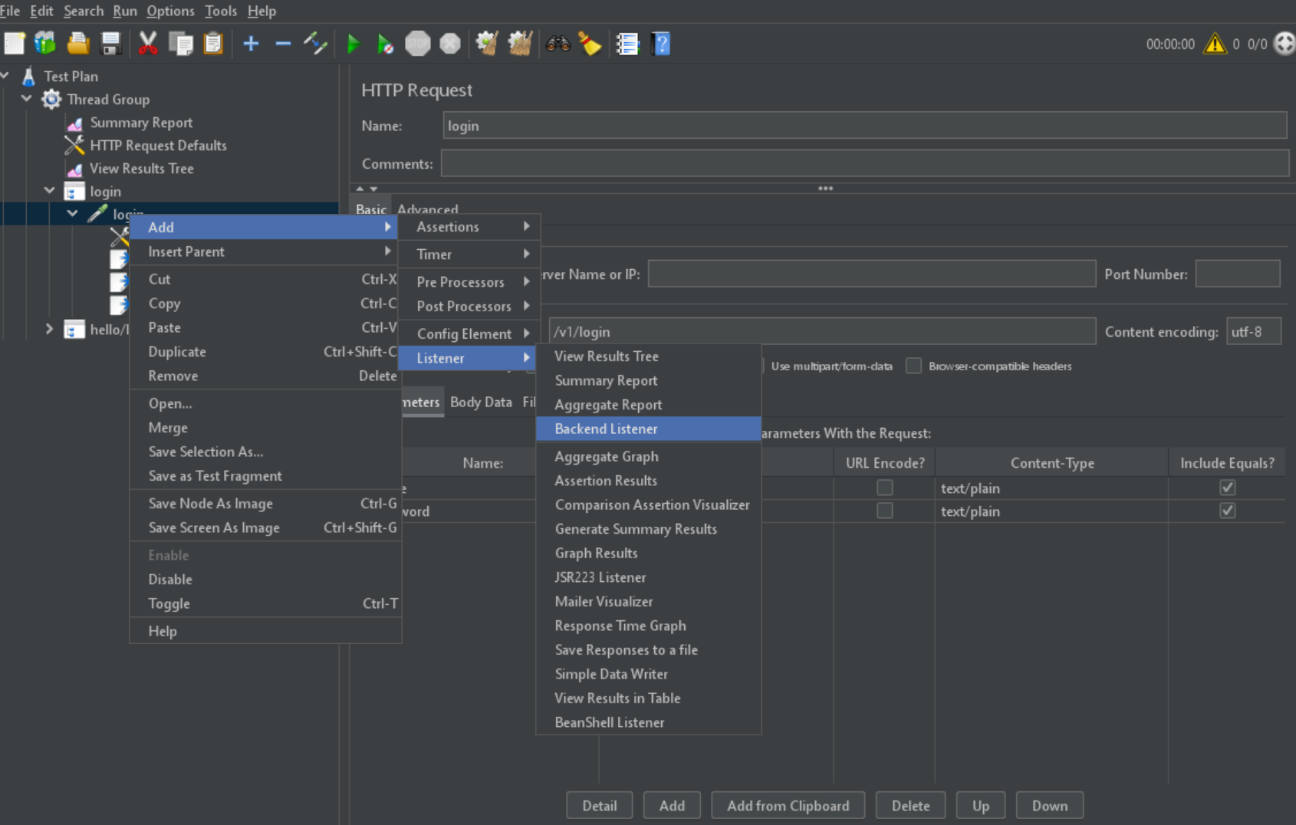Click the Path field containing /v1/login
The width and height of the screenshot is (1296, 825).
coord(822,331)
